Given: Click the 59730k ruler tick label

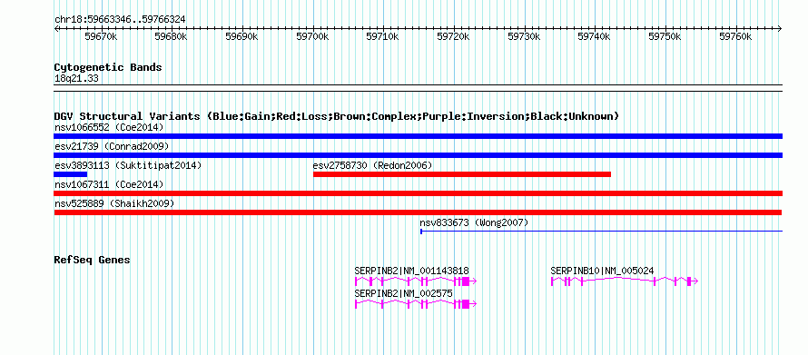Looking at the screenshot, I should [524, 36].
